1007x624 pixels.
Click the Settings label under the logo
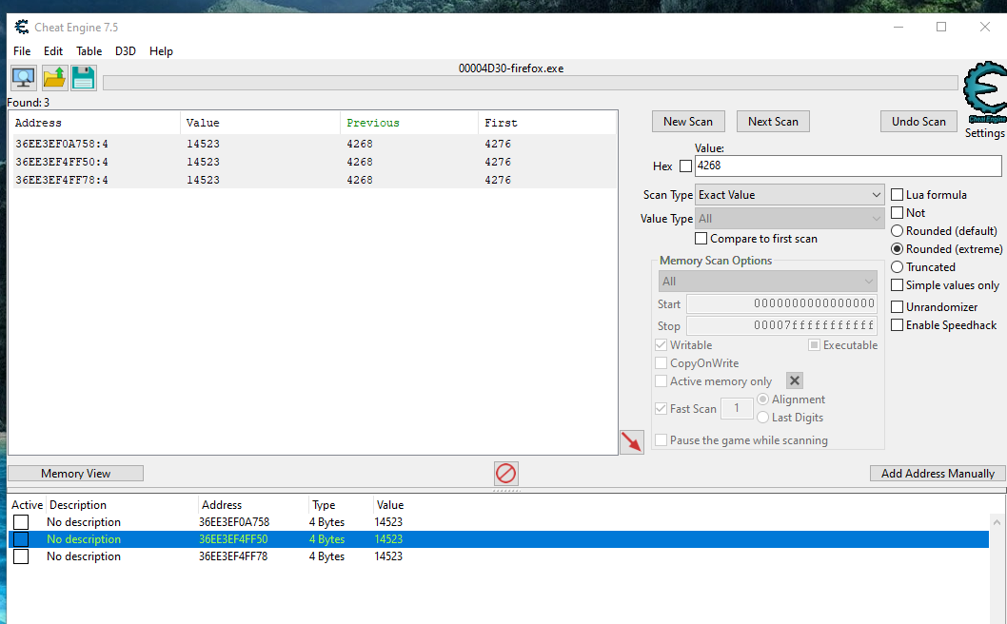(x=984, y=133)
